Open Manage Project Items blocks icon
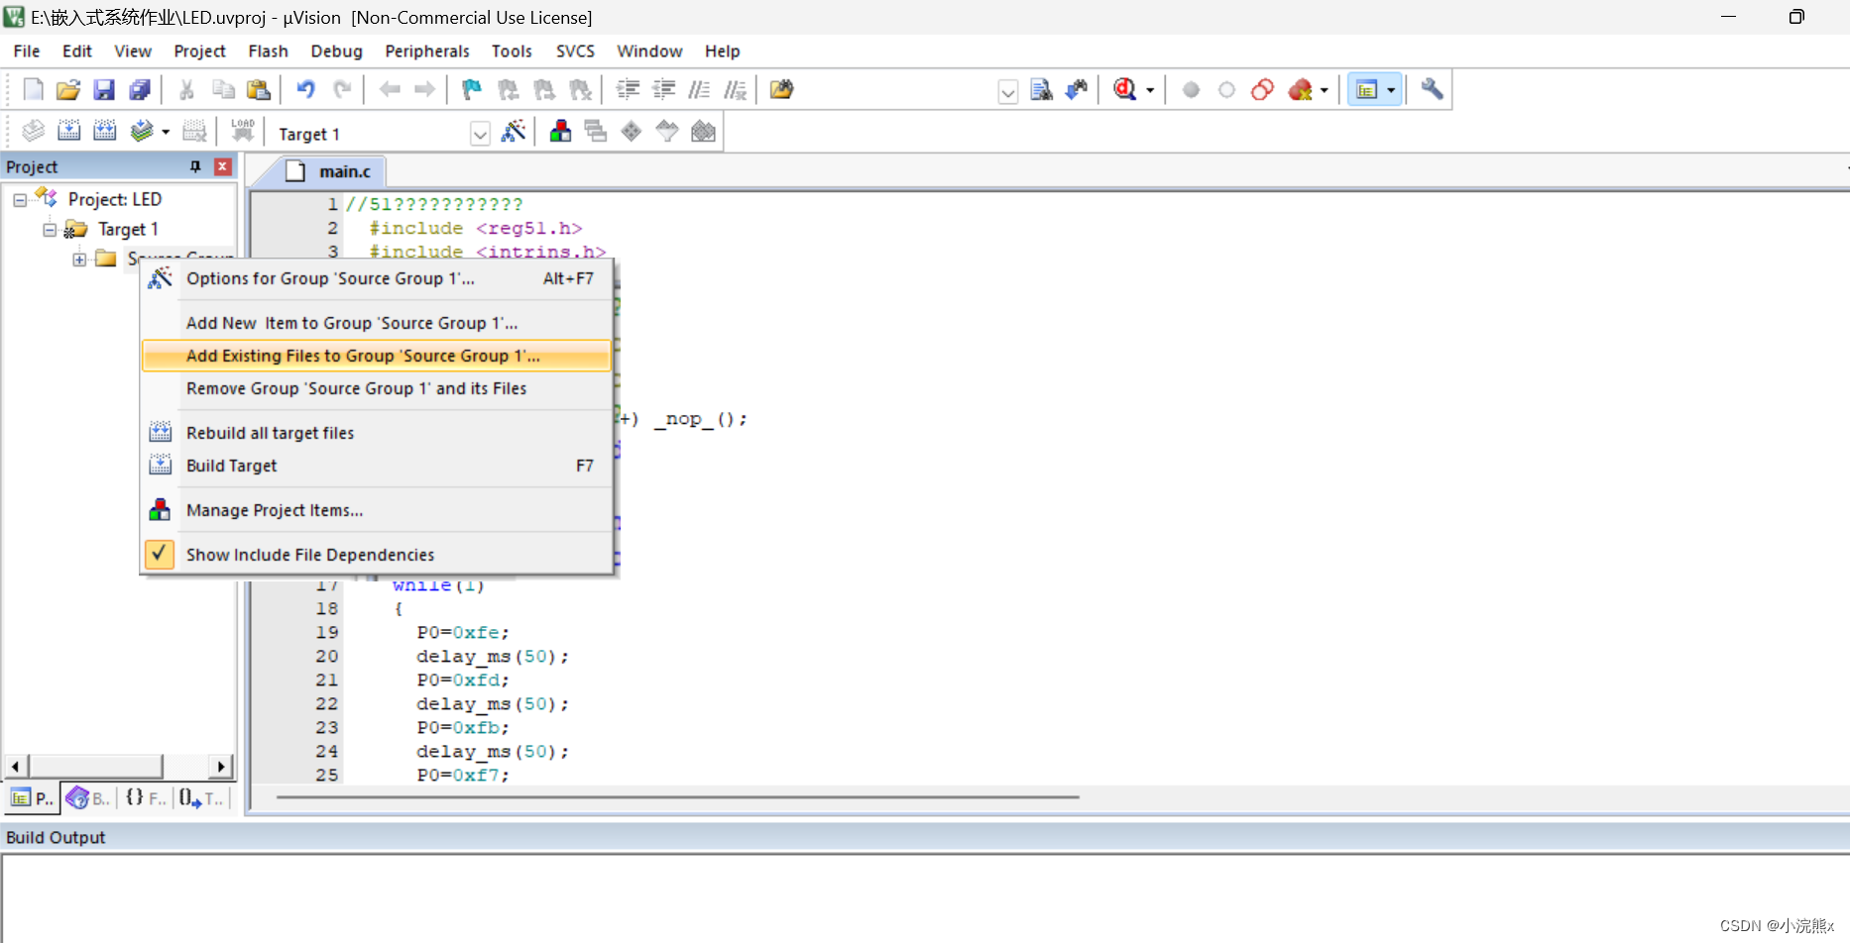 pyautogui.click(x=560, y=132)
